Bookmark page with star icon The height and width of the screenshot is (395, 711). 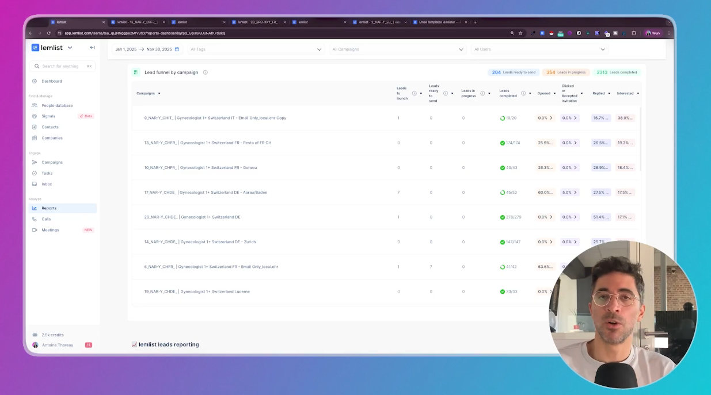(520, 33)
